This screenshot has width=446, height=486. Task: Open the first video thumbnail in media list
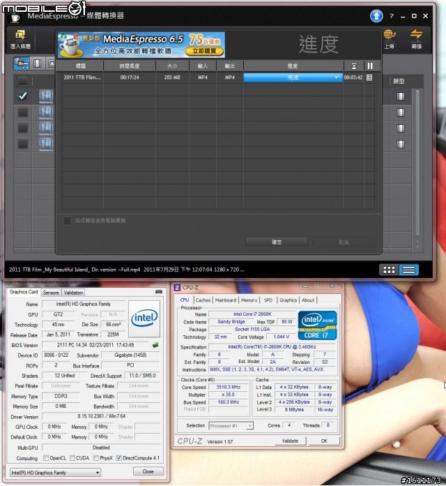[x=46, y=96]
